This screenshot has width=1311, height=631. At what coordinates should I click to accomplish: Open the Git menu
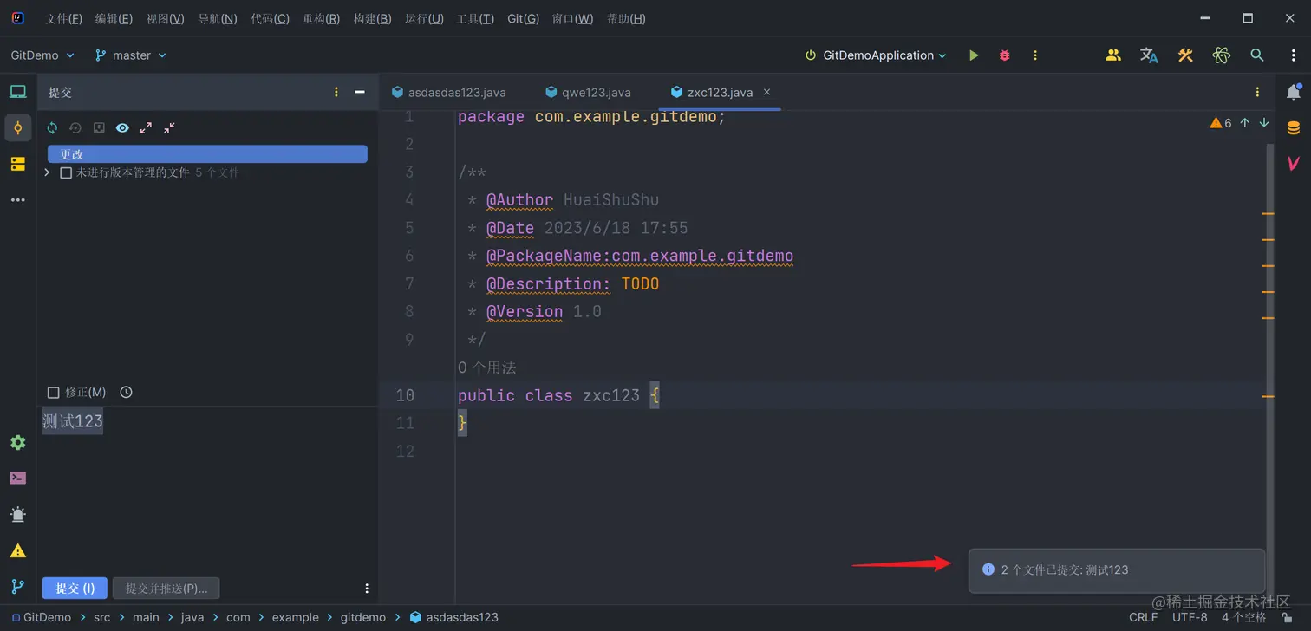click(523, 19)
